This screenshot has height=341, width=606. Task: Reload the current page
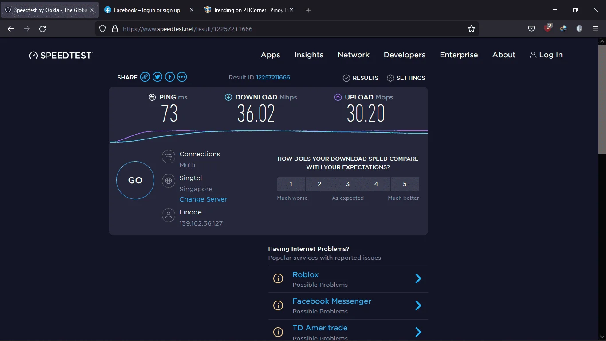coord(43,28)
